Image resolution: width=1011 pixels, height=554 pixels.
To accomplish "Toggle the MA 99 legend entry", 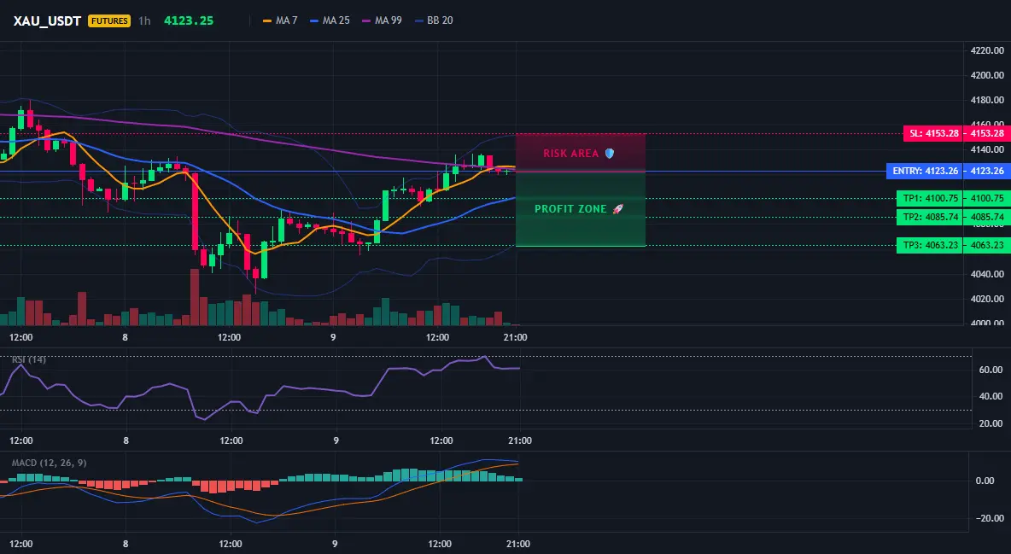I will (382, 20).
